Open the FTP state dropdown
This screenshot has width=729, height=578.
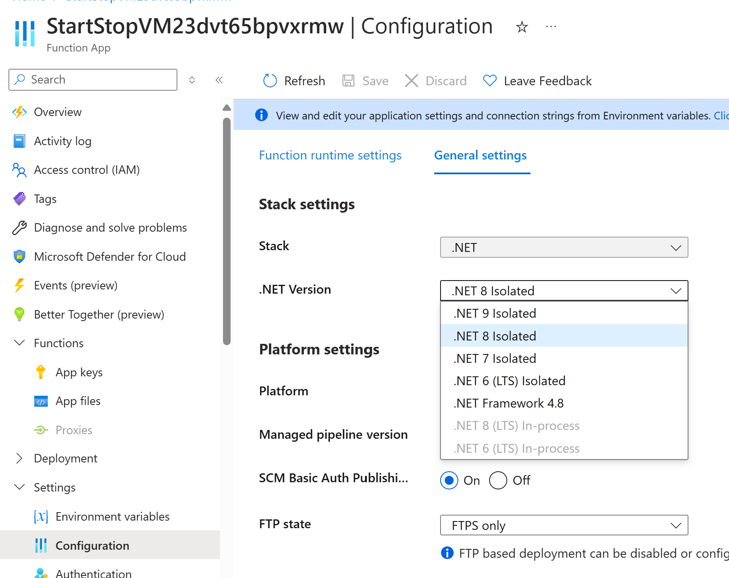tap(564, 525)
